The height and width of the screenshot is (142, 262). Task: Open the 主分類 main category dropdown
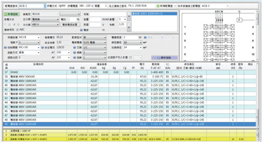[x=45, y=19]
